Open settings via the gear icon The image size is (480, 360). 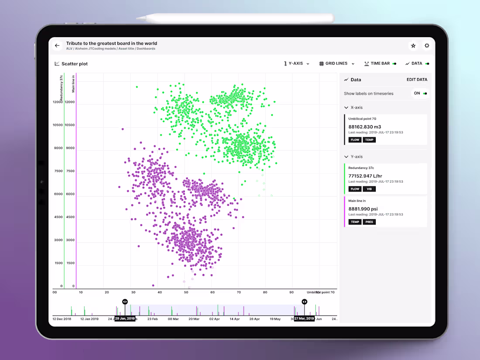427,45
